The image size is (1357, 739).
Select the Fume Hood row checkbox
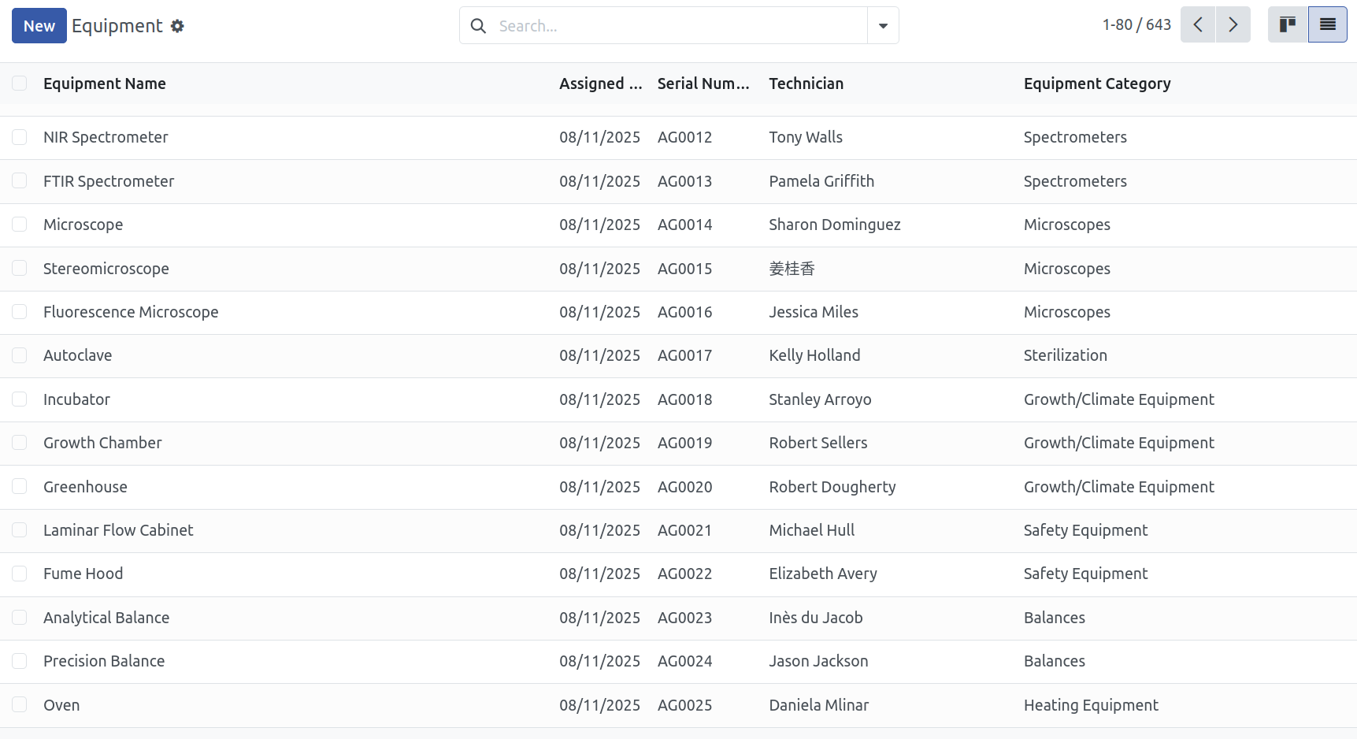(20, 574)
